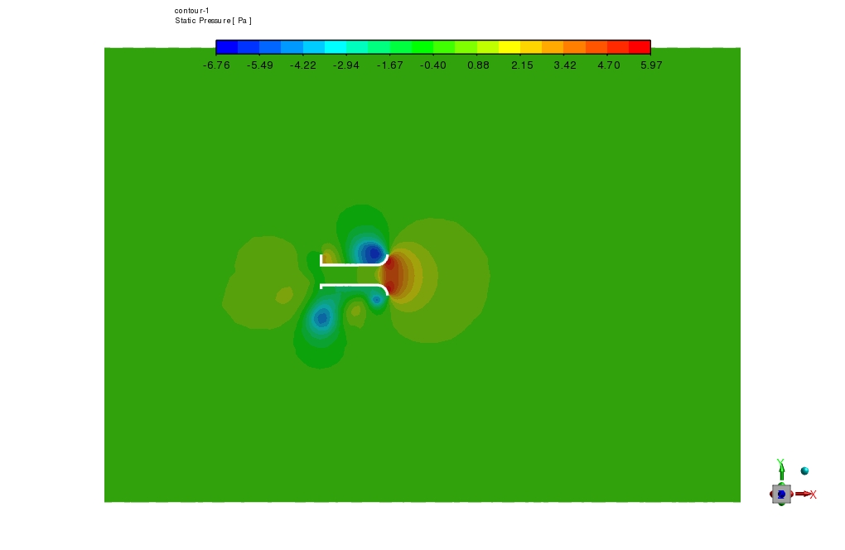The image size is (845, 550).
Task: Pick the red rightmost colorbar segment
Action: (x=640, y=47)
